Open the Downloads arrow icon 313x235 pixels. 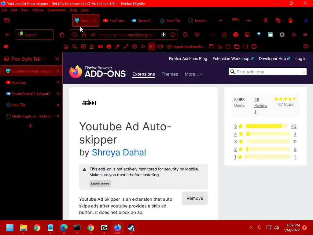[306, 20]
